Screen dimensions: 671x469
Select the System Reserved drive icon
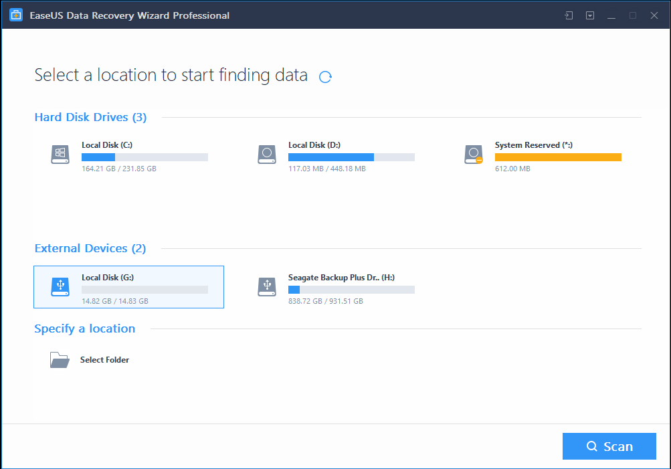[x=474, y=155]
